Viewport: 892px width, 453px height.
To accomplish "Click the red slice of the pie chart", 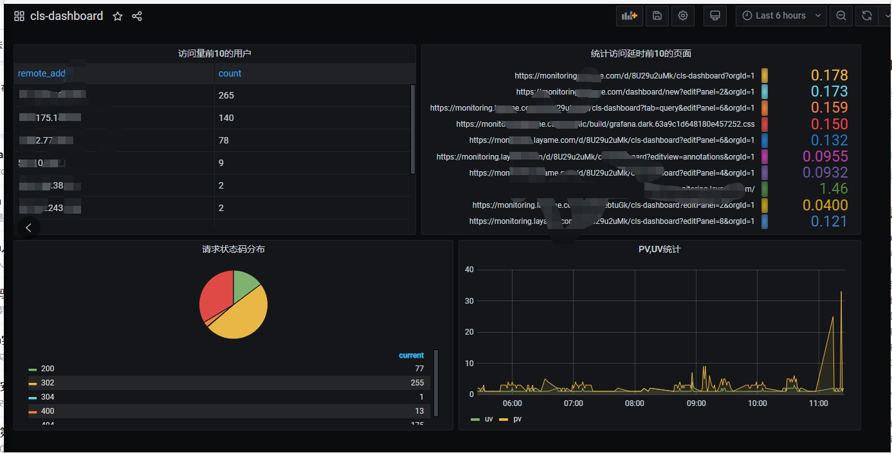I will [x=215, y=296].
